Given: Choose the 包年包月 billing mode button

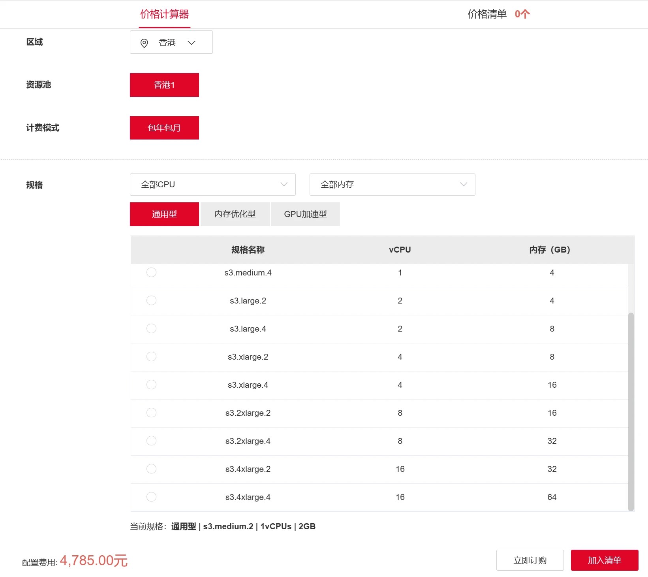Looking at the screenshot, I should (164, 128).
